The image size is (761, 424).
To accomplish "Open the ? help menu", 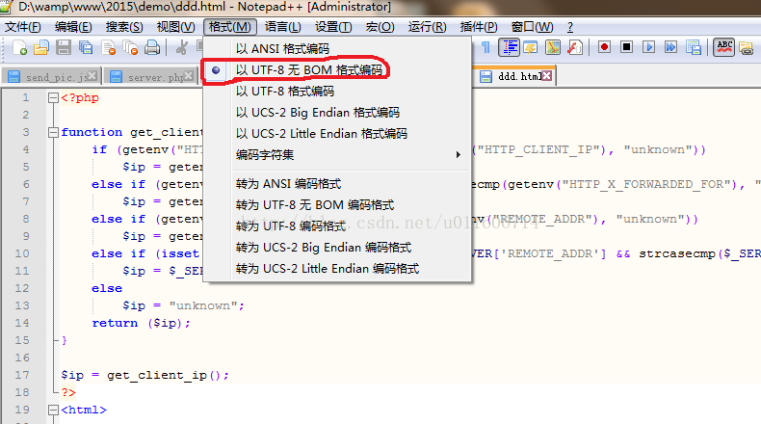I will pyautogui.click(x=569, y=27).
